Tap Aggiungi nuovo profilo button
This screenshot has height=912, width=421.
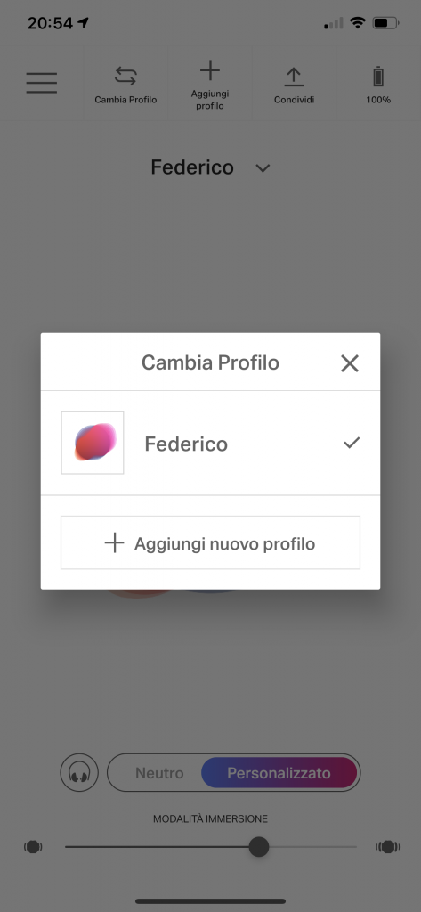pos(210,542)
